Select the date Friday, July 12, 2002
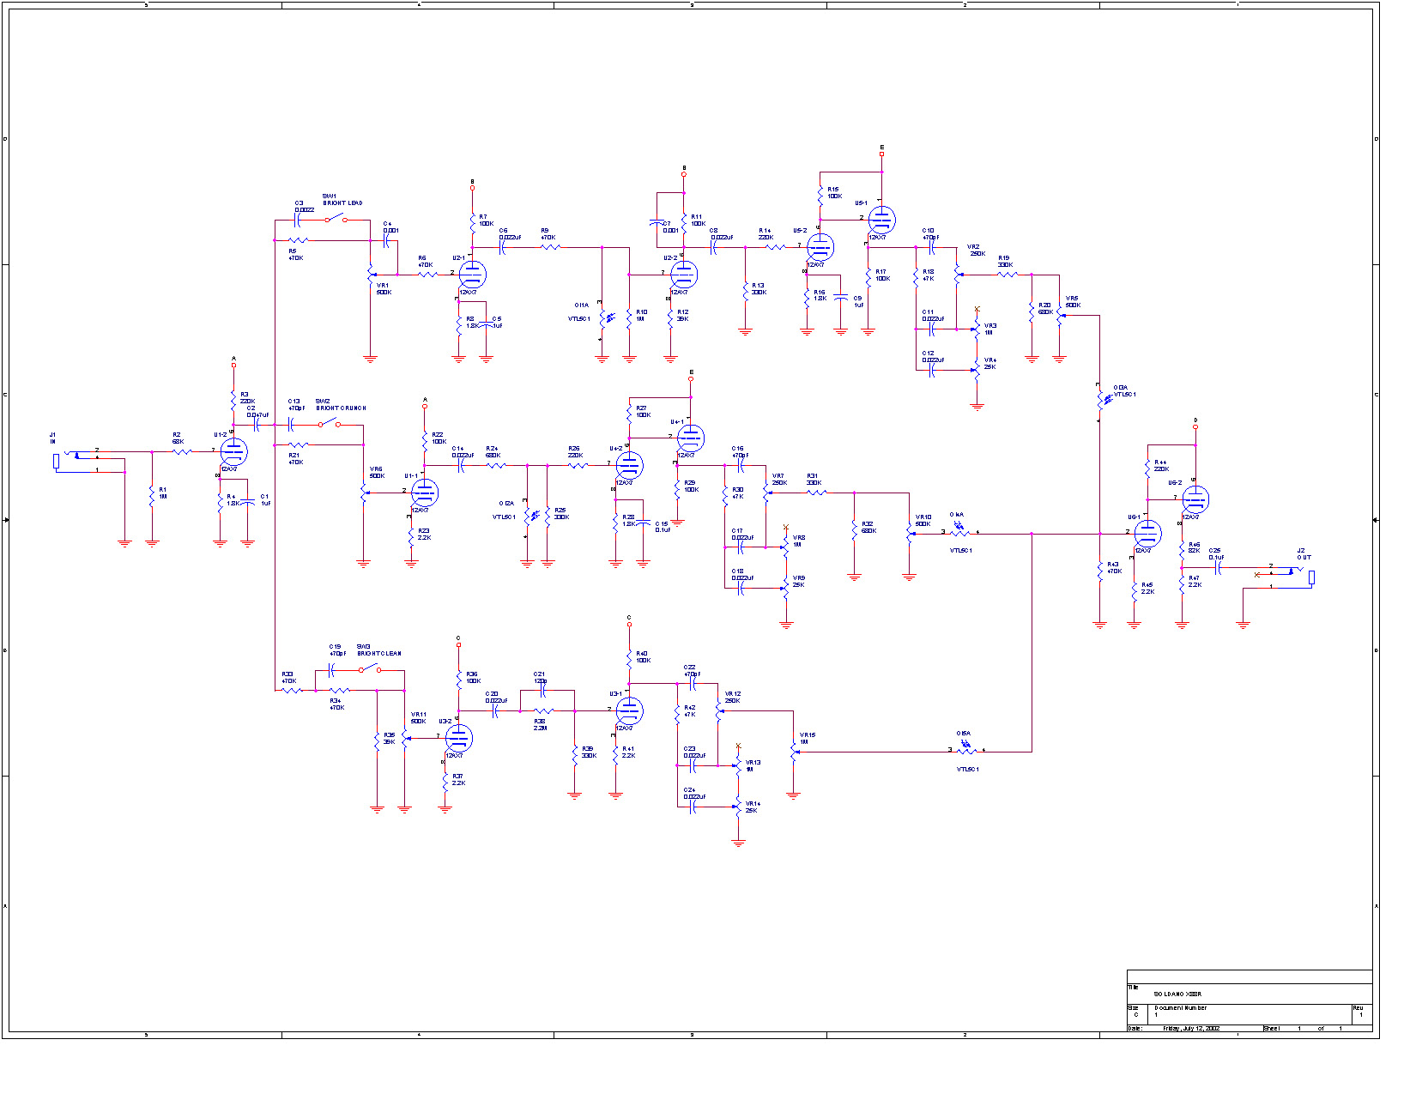The width and height of the screenshot is (1416, 1094). 1191,1028
